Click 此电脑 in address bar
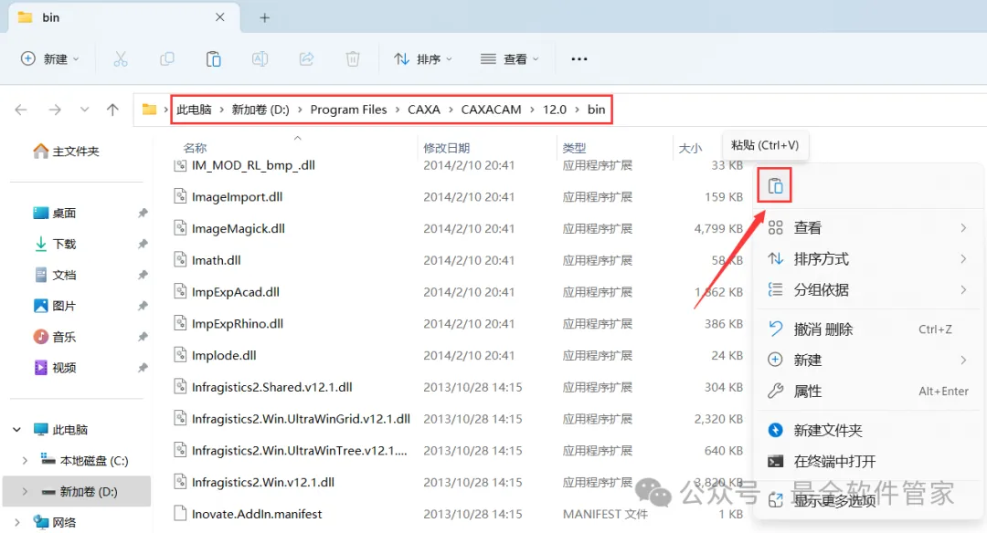987x533 pixels. [194, 110]
